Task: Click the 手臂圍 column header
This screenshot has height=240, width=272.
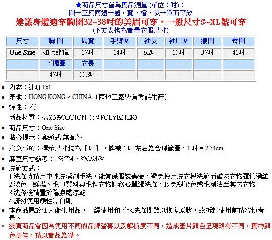Action: tap(120, 41)
